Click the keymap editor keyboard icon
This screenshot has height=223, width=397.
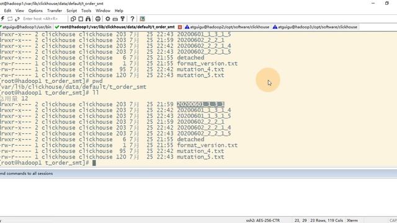115,19
